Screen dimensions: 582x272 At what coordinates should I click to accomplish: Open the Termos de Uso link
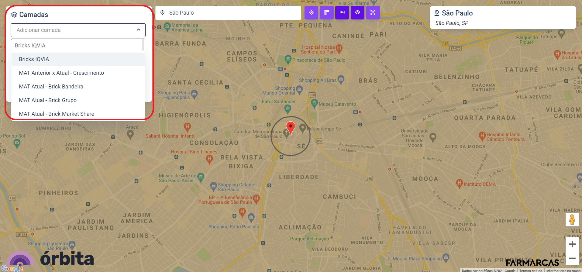coord(530,270)
